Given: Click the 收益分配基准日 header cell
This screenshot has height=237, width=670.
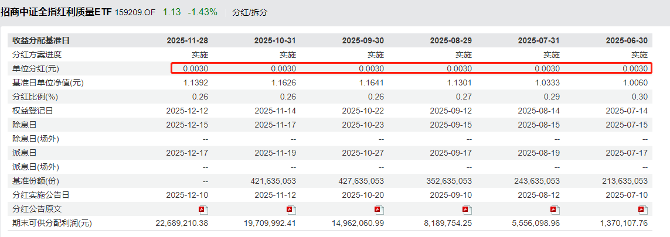Looking at the screenshot, I should (41, 40).
